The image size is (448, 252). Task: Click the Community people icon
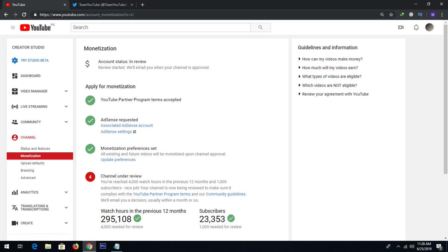(x=15, y=122)
